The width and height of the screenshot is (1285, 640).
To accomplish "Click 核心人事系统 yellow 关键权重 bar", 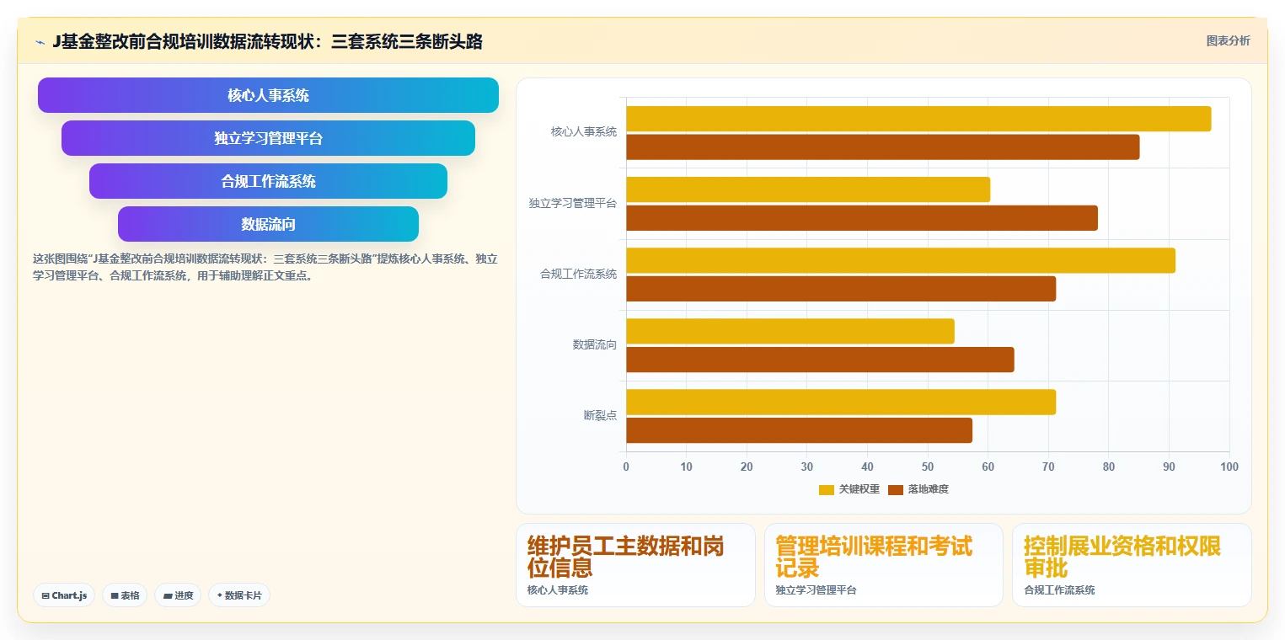I will [918, 119].
